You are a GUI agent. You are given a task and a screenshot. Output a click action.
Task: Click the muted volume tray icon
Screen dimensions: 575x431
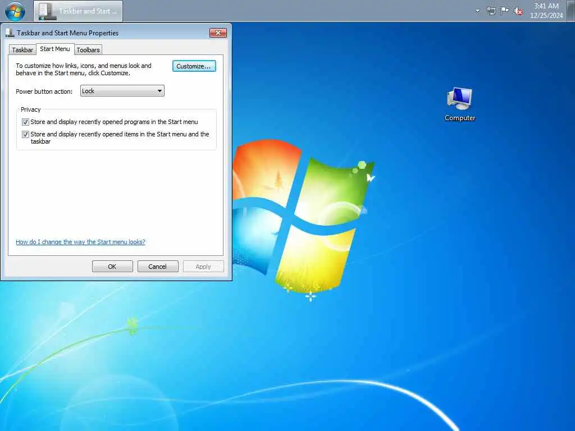(518, 11)
